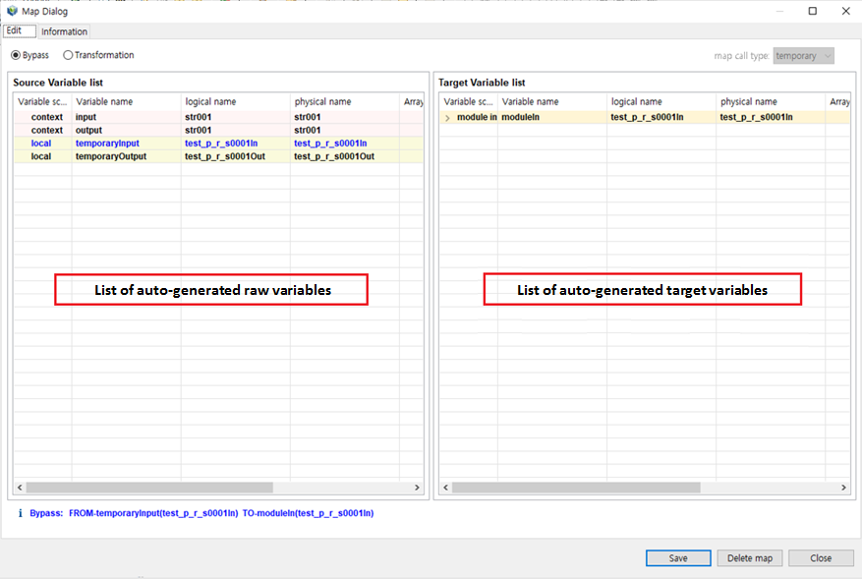
Task: Click the Close button
Action: pos(821,557)
